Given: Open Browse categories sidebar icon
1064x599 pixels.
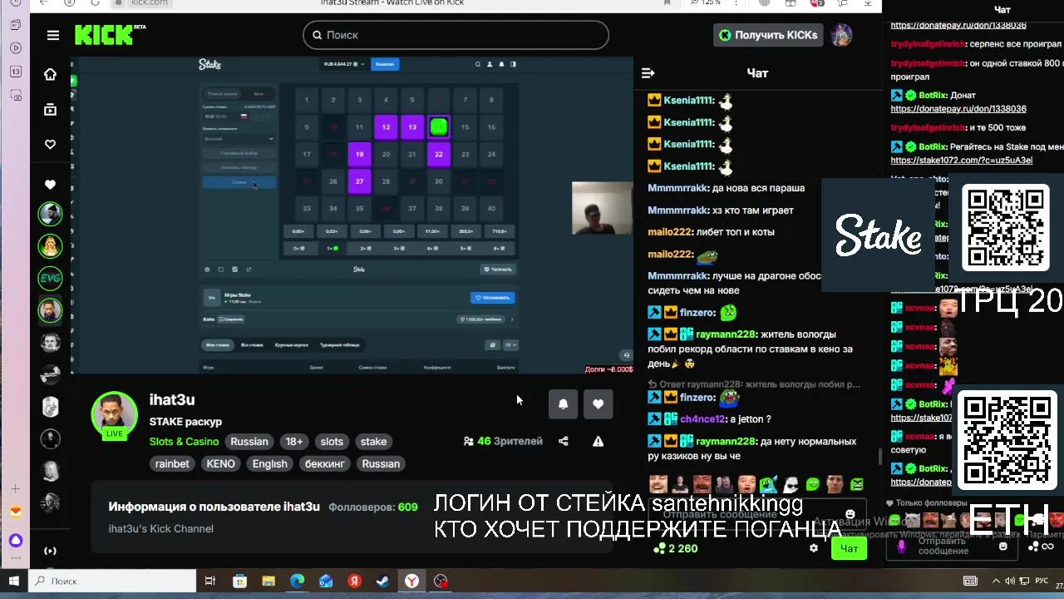Looking at the screenshot, I should pyautogui.click(x=51, y=109).
